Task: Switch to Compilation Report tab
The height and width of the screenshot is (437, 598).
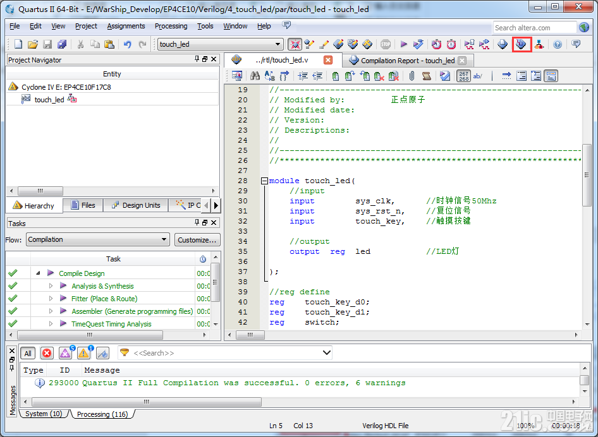Action: point(408,61)
